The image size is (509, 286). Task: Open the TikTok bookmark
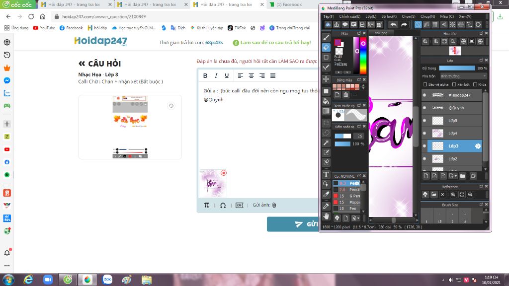[x=237, y=28]
